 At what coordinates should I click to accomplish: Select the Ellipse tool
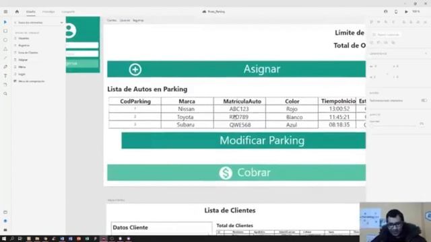point(5,40)
